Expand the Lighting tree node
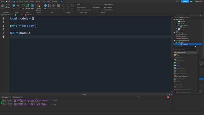The height and width of the screenshot is (115, 204). click(x=175, y=33)
